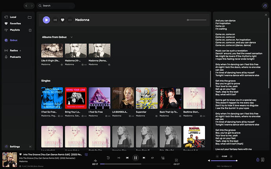Toggle the lyrics panel icon beside track title
This screenshot has width=271, height=169.
[x=86, y=154]
